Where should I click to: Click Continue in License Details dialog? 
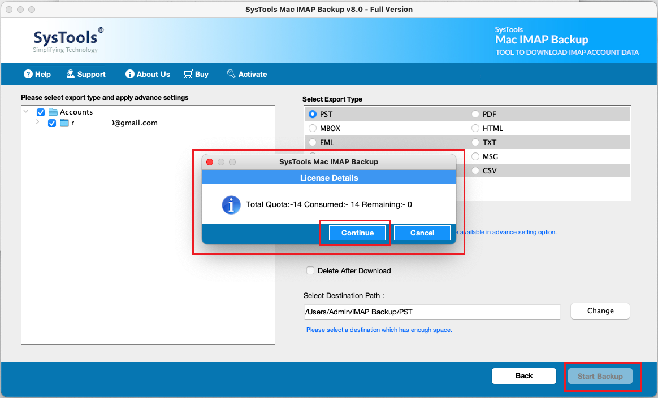pos(357,233)
